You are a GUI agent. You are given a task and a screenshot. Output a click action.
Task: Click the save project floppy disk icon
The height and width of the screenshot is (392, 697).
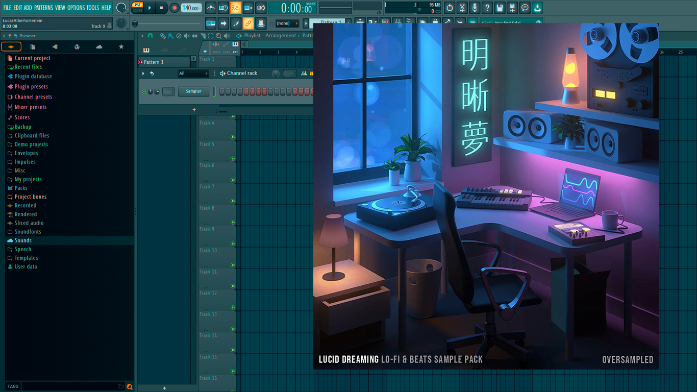click(500, 8)
